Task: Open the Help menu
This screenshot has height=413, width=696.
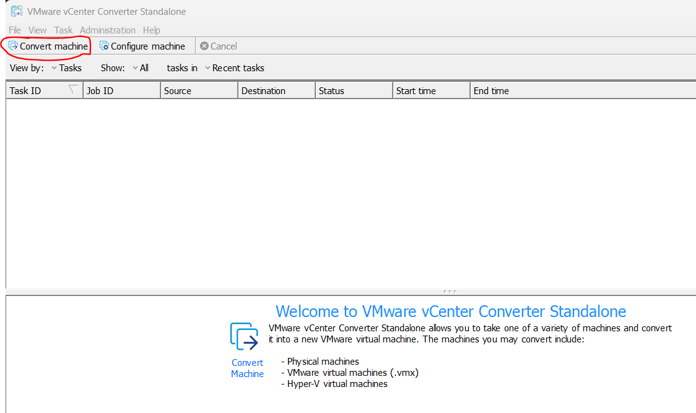Action: point(151,30)
